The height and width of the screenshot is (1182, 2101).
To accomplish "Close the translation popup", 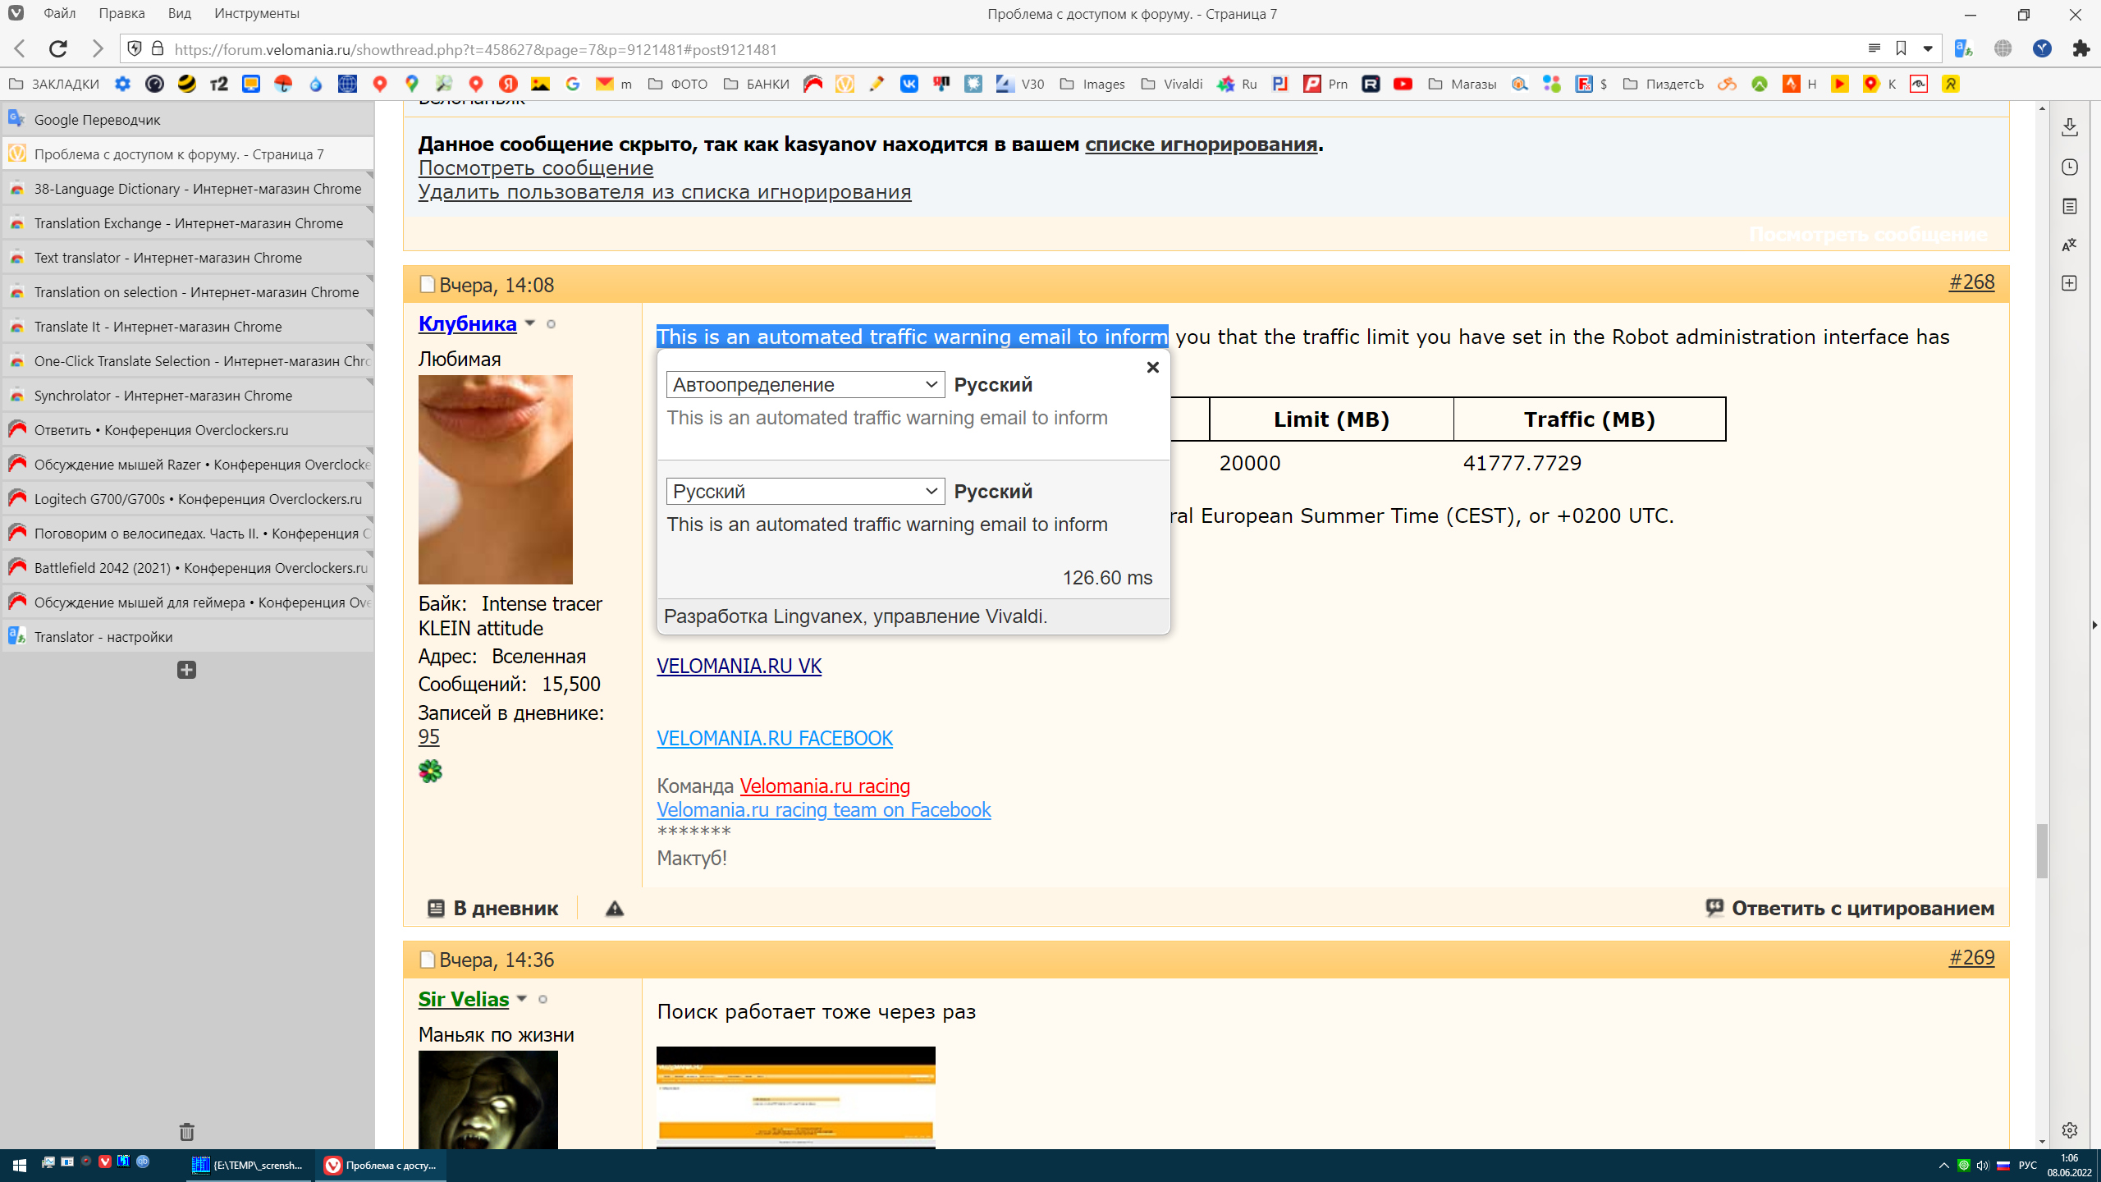I will click(1152, 368).
